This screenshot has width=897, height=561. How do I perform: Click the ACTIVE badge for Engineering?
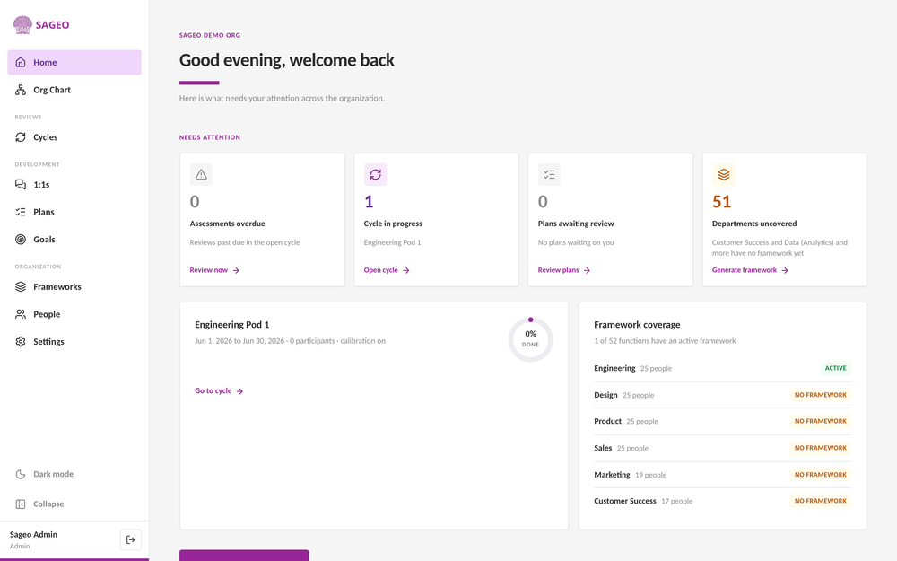tap(835, 368)
